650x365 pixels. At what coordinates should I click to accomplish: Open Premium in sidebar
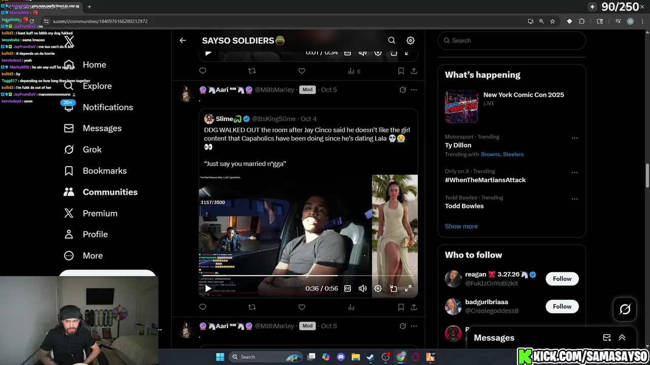click(91, 213)
